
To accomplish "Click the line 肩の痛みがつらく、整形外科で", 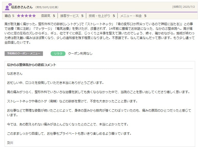I will pyautogui.click(x=99, y=92).
